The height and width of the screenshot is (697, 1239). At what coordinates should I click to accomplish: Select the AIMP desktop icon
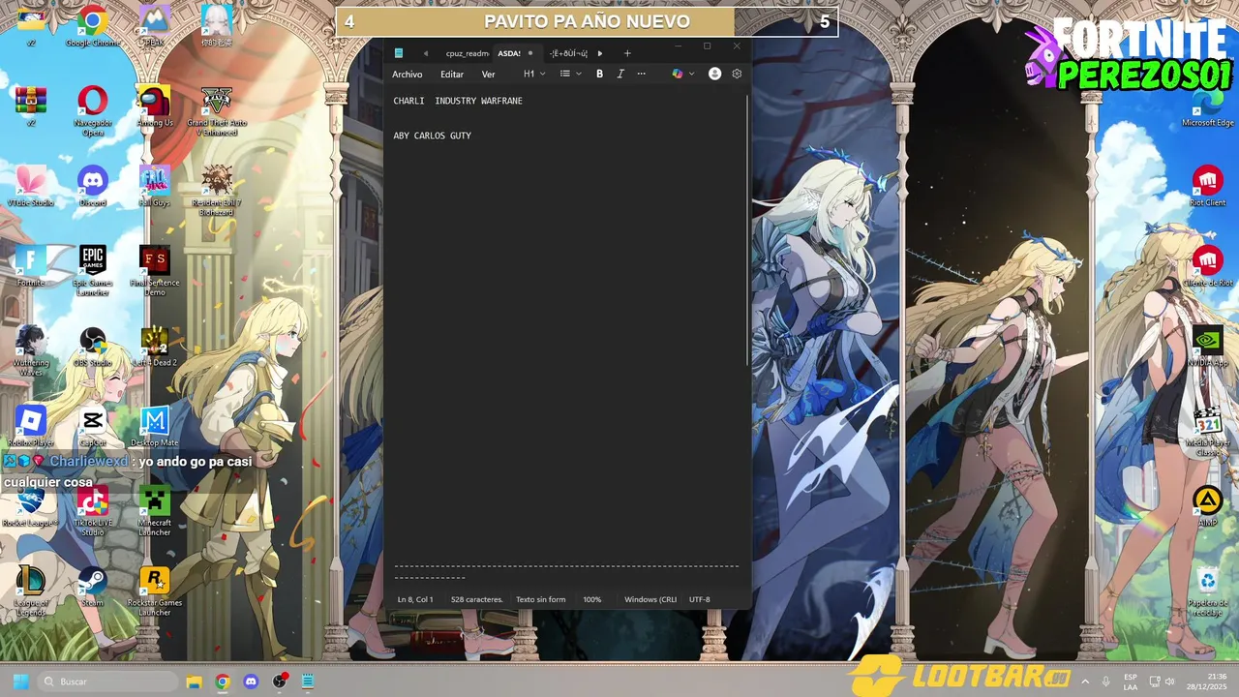pyautogui.click(x=1208, y=507)
